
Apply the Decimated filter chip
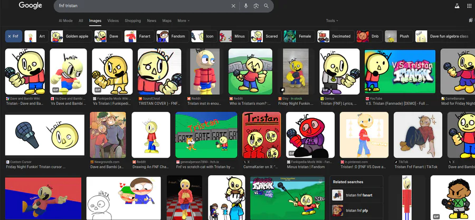[x=336, y=36]
